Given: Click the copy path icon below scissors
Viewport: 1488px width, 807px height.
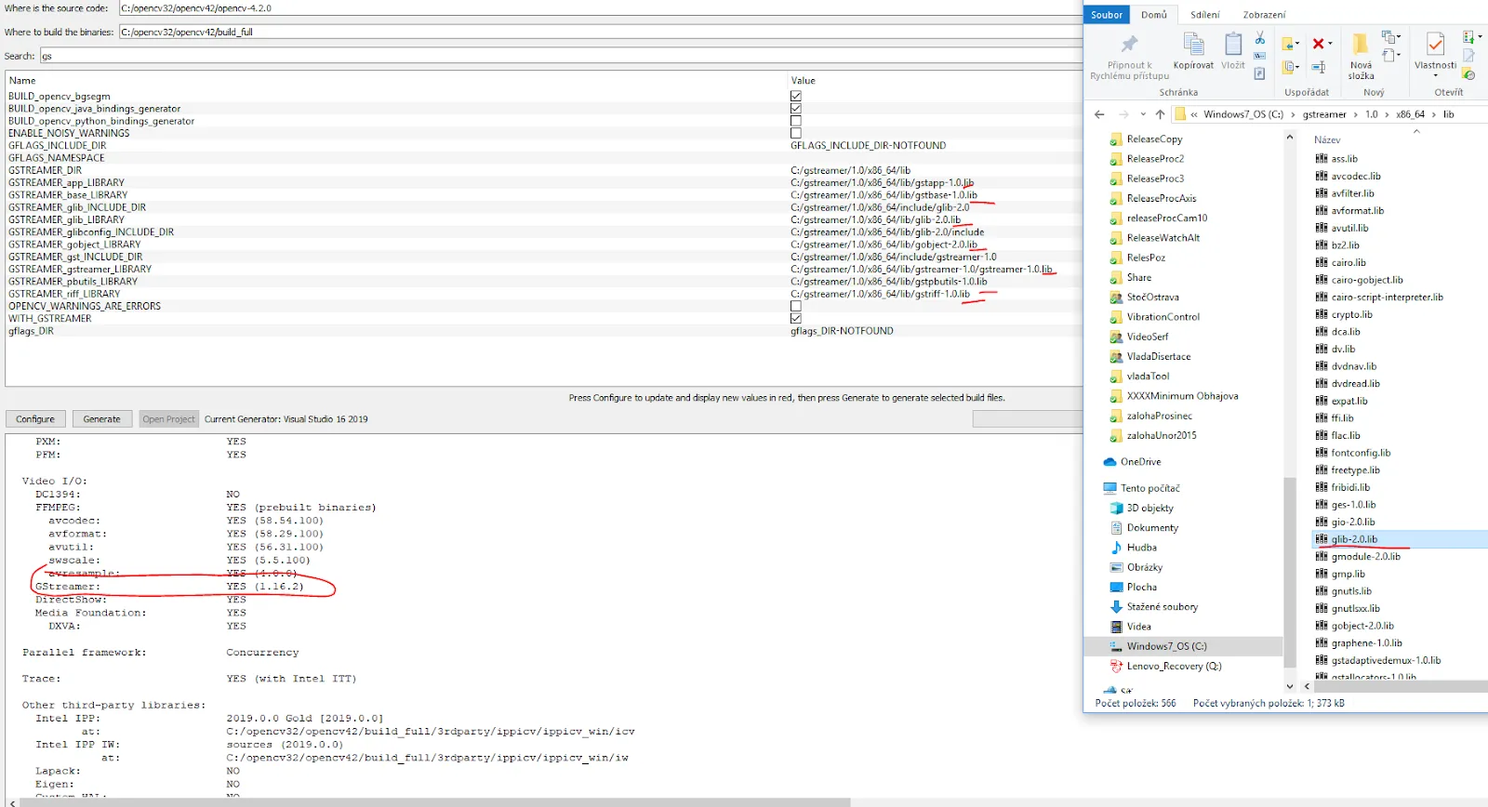Looking at the screenshot, I should 1259,56.
